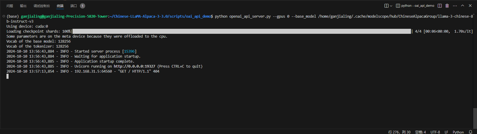Screen dimensions: 477x134
Task: Open the 调试控制台 tab
Action: click(x=42, y=6)
